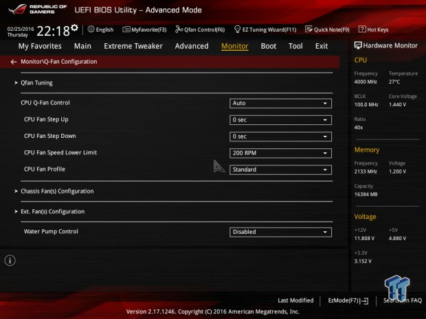426x319 pixels.
Task: Click the 22:18 clock display
Action: point(53,31)
